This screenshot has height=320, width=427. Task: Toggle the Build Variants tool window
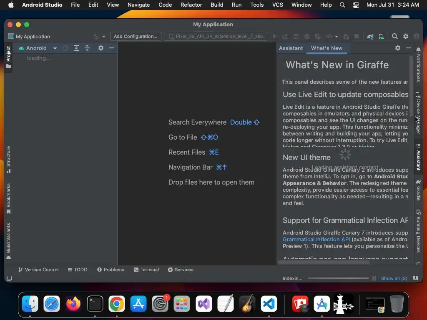pos(8,241)
